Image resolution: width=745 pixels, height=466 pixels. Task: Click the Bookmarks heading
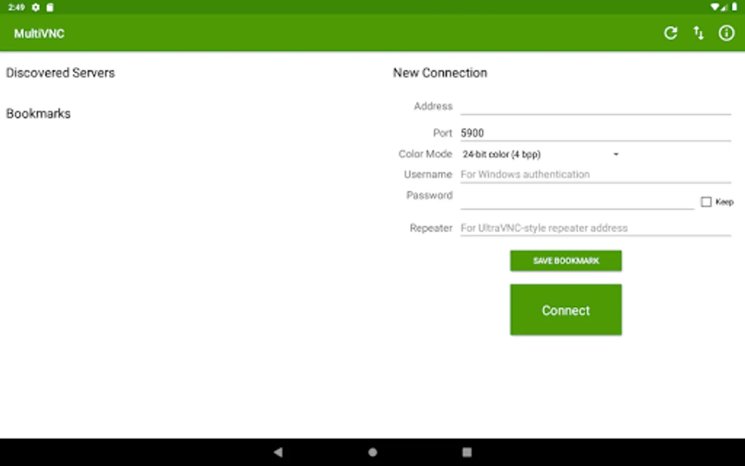(x=38, y=113)
